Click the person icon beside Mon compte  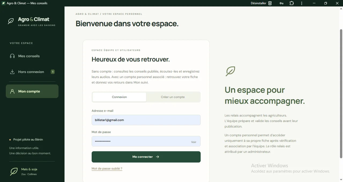[x=12, y=91]
